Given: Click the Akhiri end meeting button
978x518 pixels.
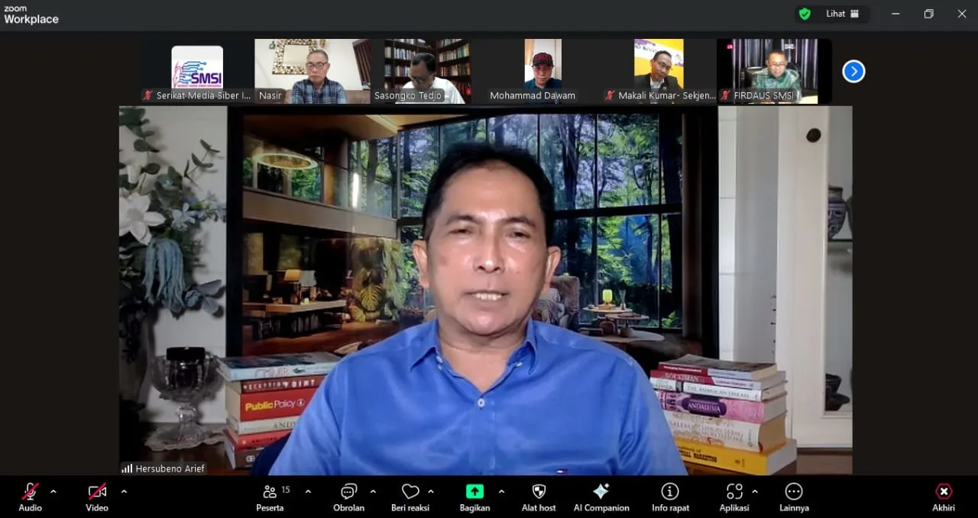Looking at the screenshot, I should click(x=944, y=497).
